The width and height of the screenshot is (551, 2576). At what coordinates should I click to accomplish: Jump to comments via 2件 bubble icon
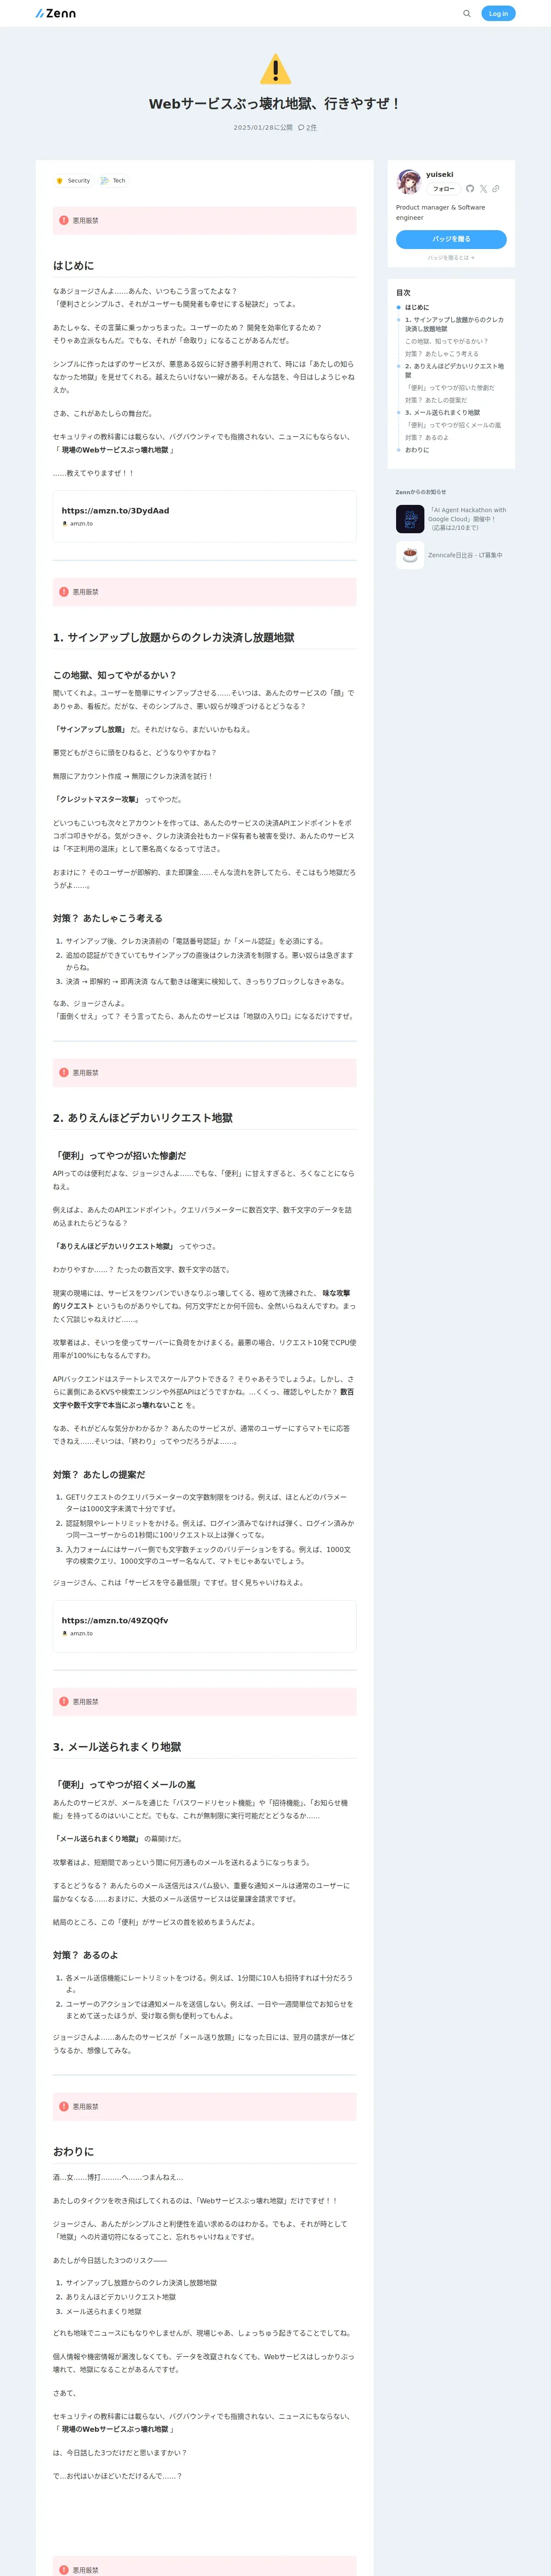coord(307,128)
